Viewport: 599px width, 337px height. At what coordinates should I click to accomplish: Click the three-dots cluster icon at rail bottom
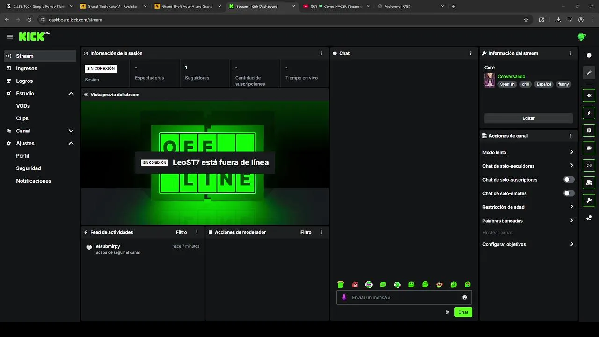click(589, 218)
